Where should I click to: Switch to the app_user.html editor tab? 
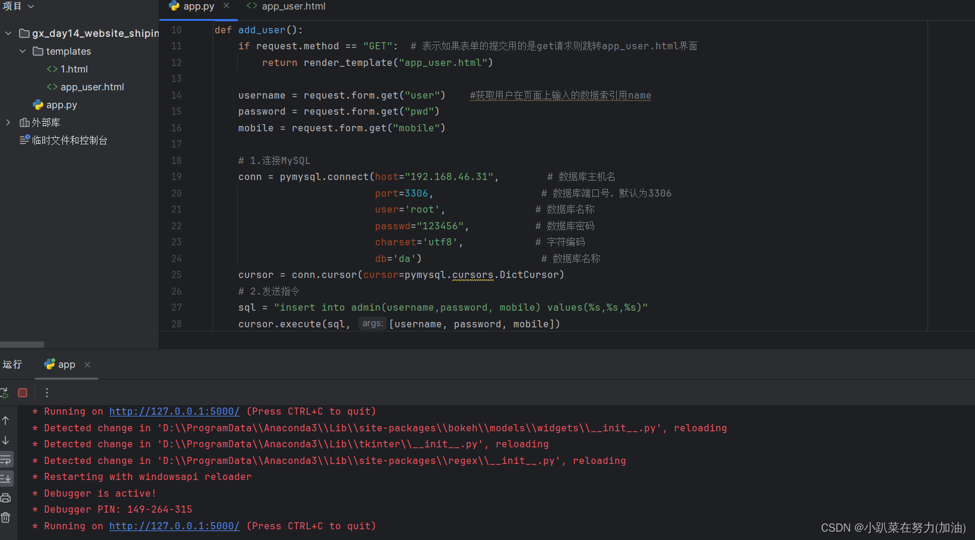294,6
